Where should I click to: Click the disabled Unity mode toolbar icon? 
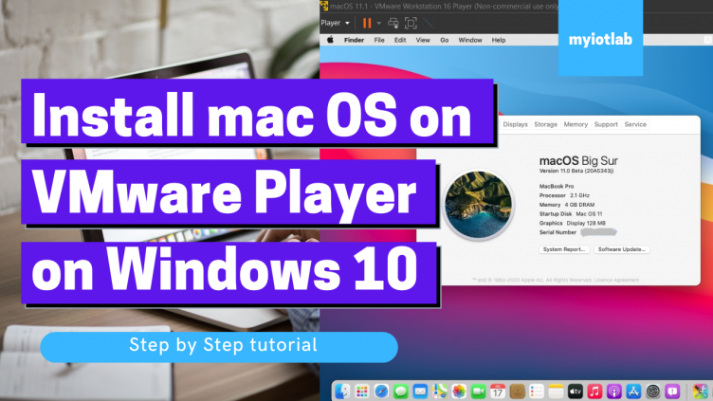[x=428, y=23]
